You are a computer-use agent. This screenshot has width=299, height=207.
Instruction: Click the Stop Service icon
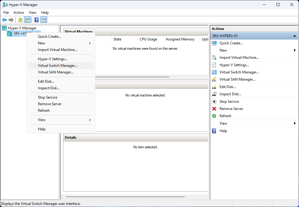pos(215,101)
